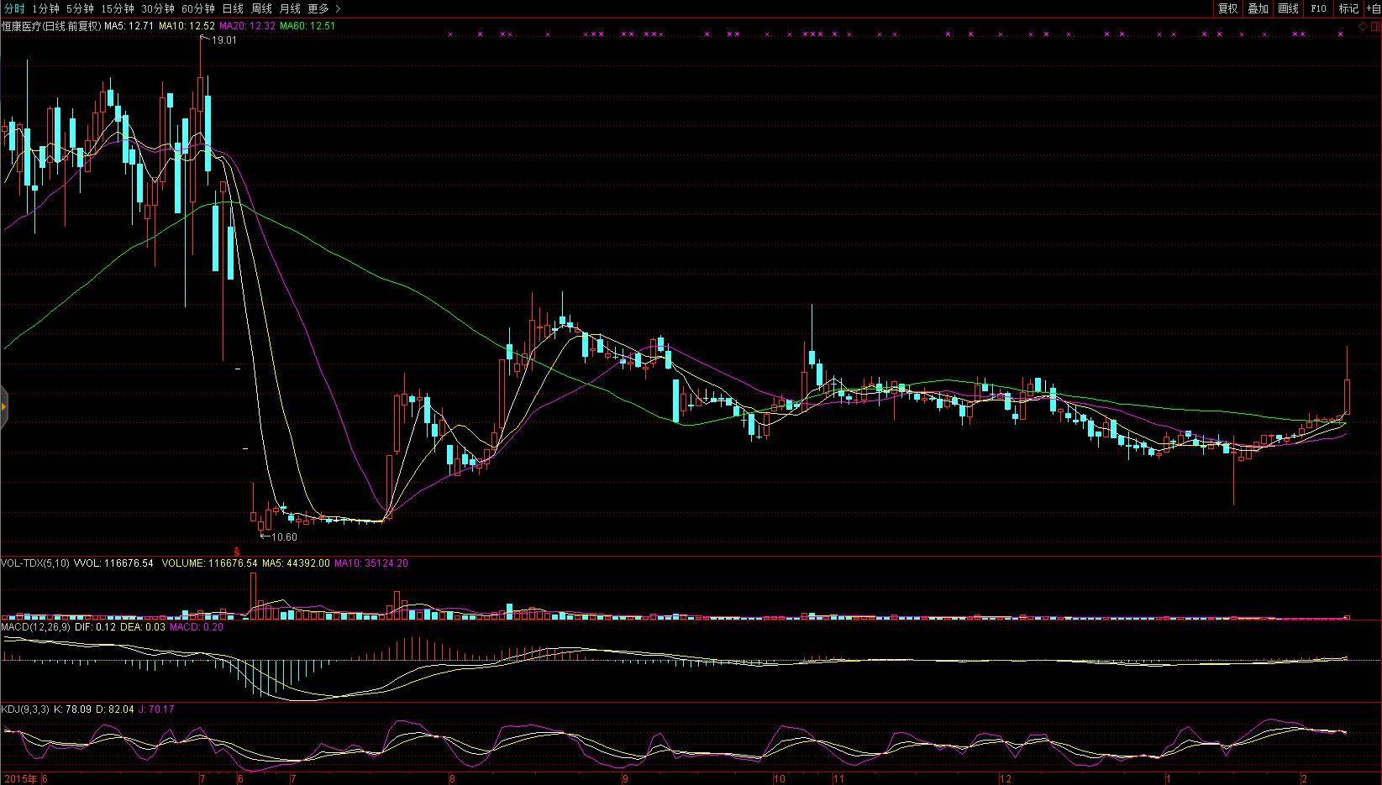
Task: Click the 10.60 low price marker
Action: 284,537
